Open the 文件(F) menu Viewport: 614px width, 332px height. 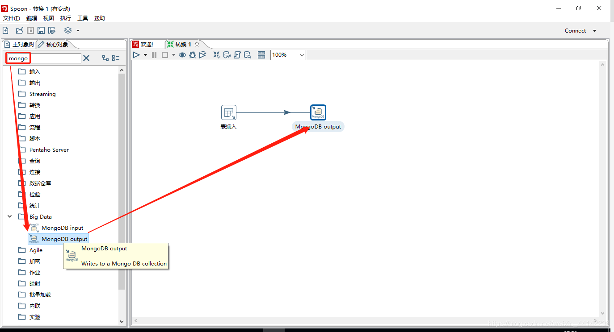[x=12, y=18]
